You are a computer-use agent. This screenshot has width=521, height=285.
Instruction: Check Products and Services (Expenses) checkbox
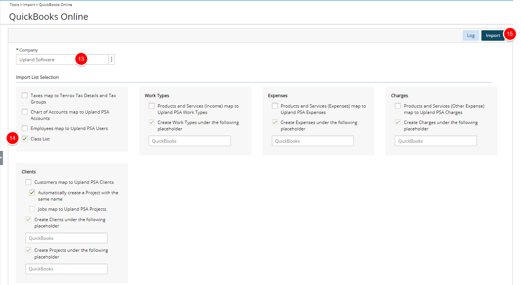tap(275, 106)
